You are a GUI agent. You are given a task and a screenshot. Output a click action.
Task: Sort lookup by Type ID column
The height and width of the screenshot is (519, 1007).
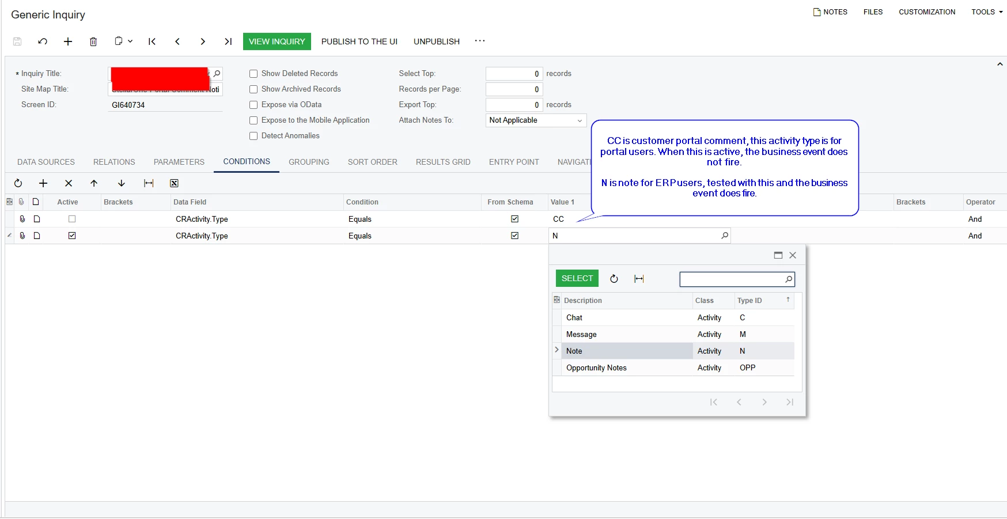764,301
